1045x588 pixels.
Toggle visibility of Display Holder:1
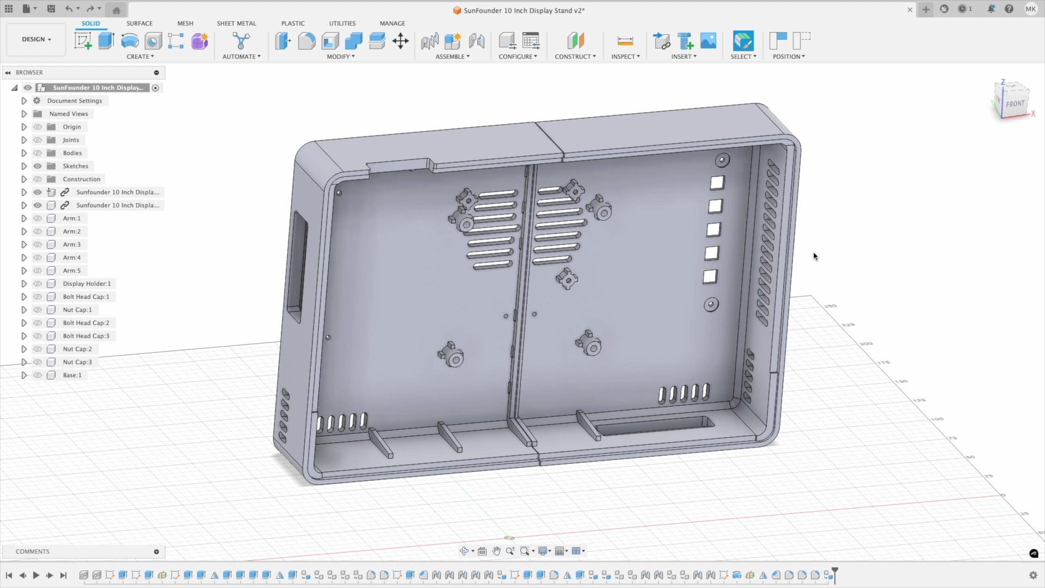pyautogui.click(x=38, y=284)
